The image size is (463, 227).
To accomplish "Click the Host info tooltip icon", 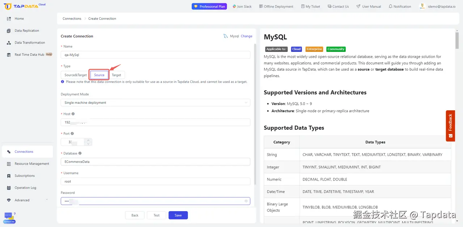I will point(73,114).
